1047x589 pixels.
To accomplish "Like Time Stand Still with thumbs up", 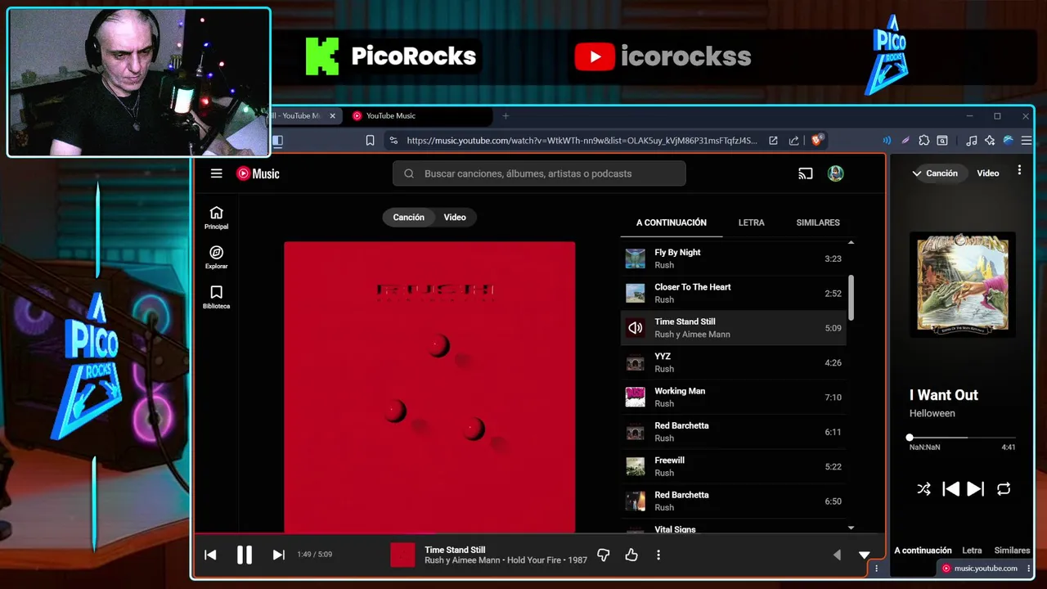I will pyautogui.click(x=631, y=555).
